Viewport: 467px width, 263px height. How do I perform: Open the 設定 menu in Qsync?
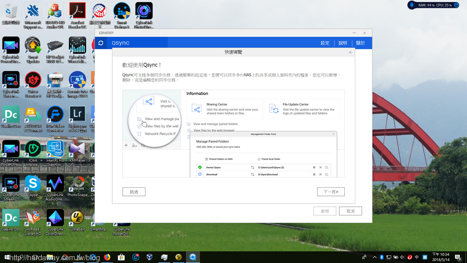[x=325, y=43]
